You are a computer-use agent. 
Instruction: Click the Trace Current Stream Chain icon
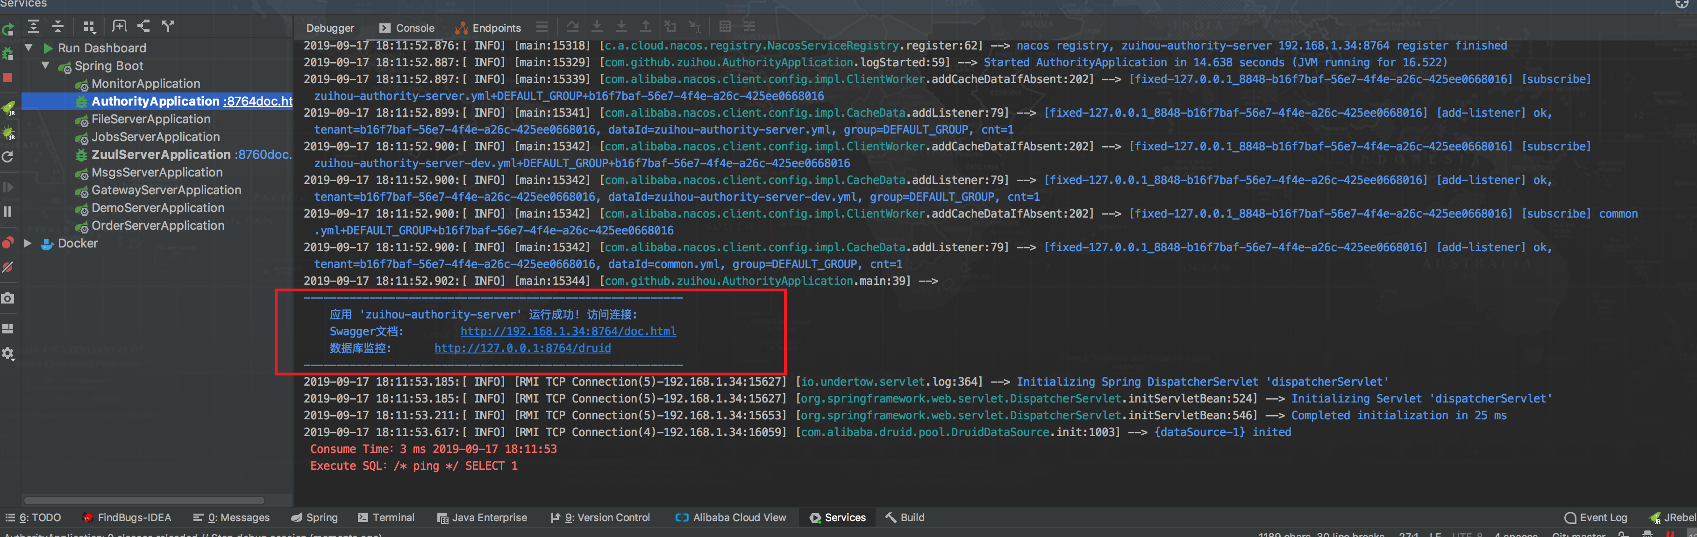[750, 27]
